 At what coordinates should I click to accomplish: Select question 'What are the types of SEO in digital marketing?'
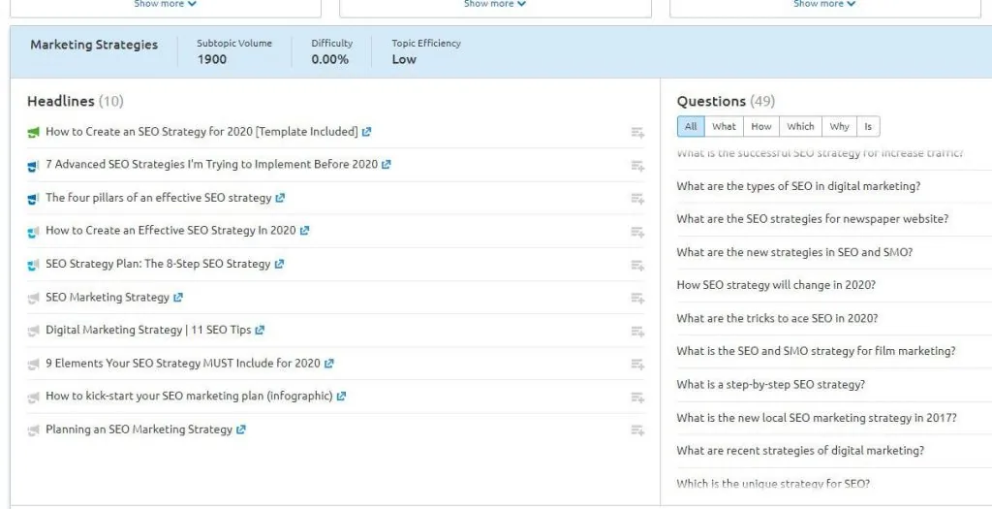click(x=798, y=186)
